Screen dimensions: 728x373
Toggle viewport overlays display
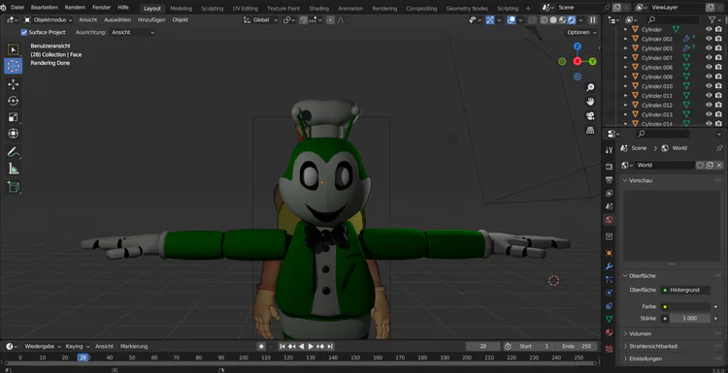click(512, 20)
